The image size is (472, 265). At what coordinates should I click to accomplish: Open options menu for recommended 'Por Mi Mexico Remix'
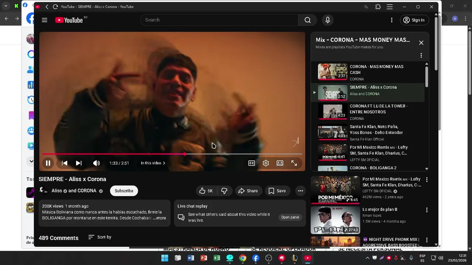[x=427, y=180]
